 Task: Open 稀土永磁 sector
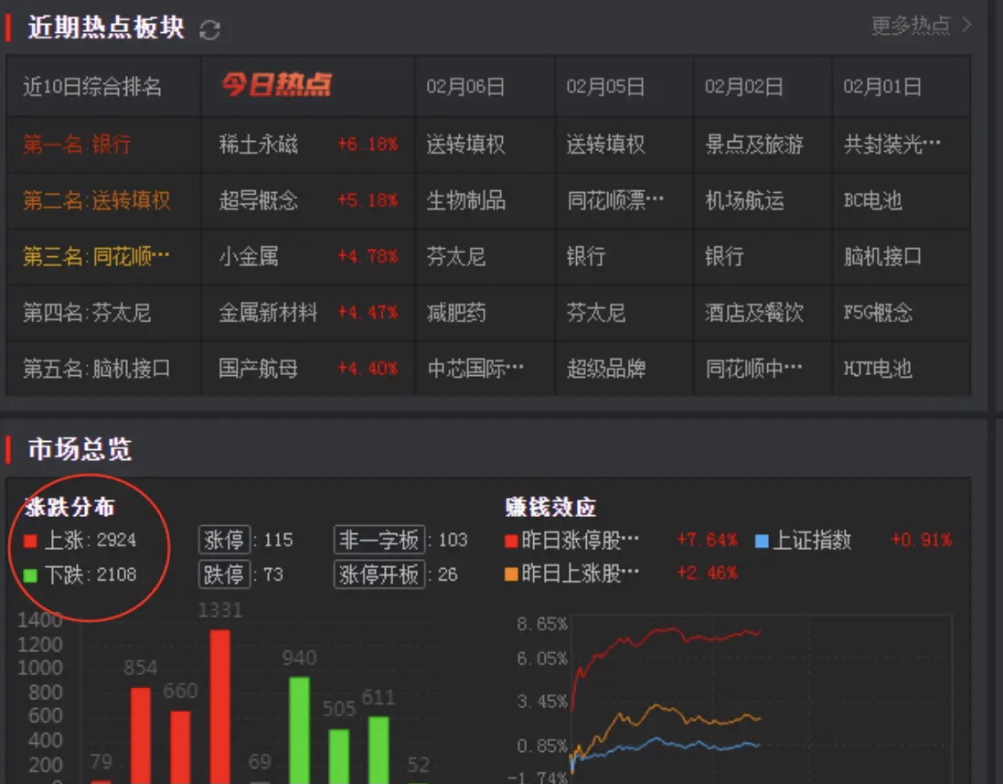(x=259, y=144)
